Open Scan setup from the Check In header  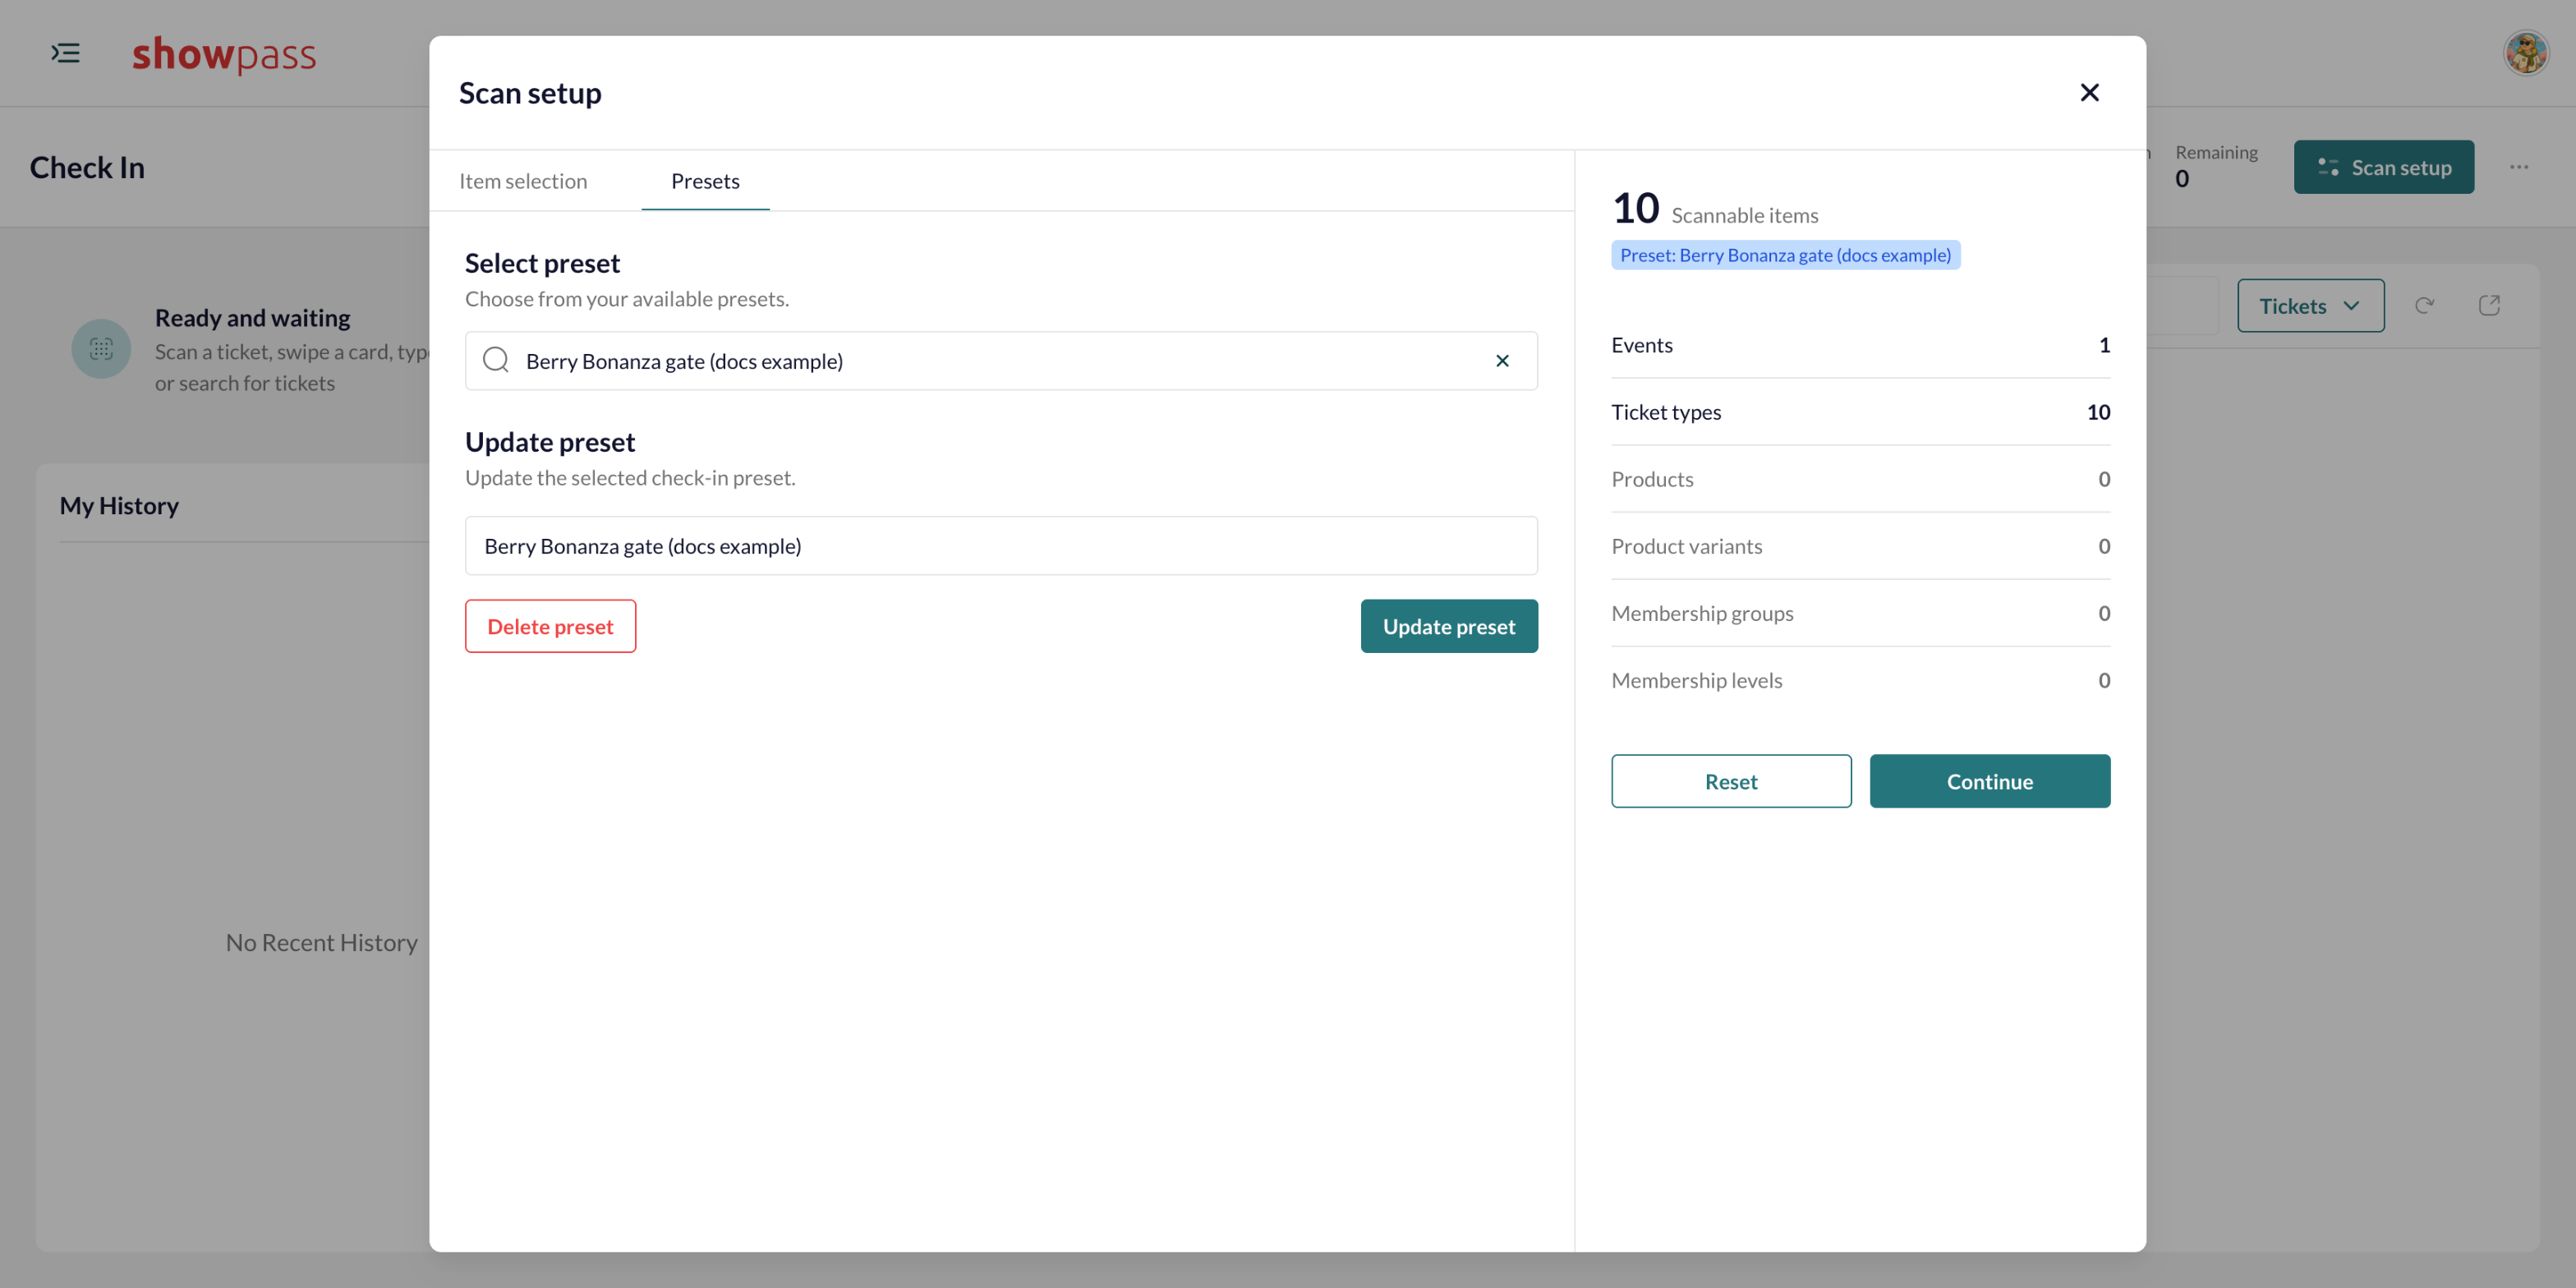(2383, 167)
